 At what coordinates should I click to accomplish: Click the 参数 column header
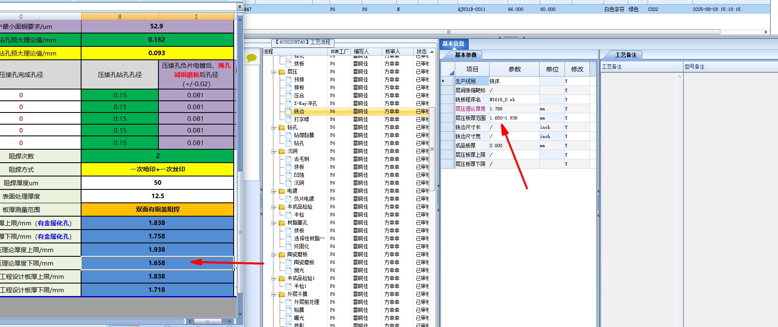coord(515,69)
